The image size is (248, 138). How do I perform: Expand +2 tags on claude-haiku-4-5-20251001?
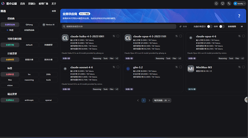click(x=117, y=58)
